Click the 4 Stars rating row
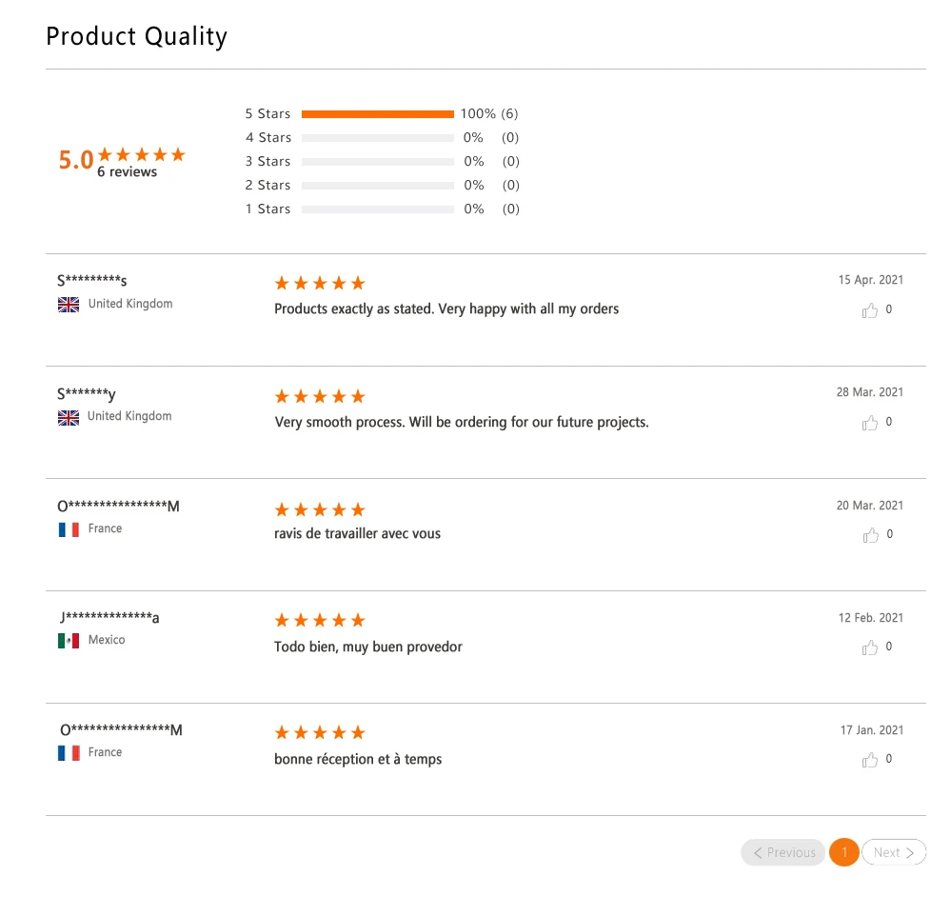The width and height of the screenshot is (951, 916). pyautogui.click(x=377, y=138)
